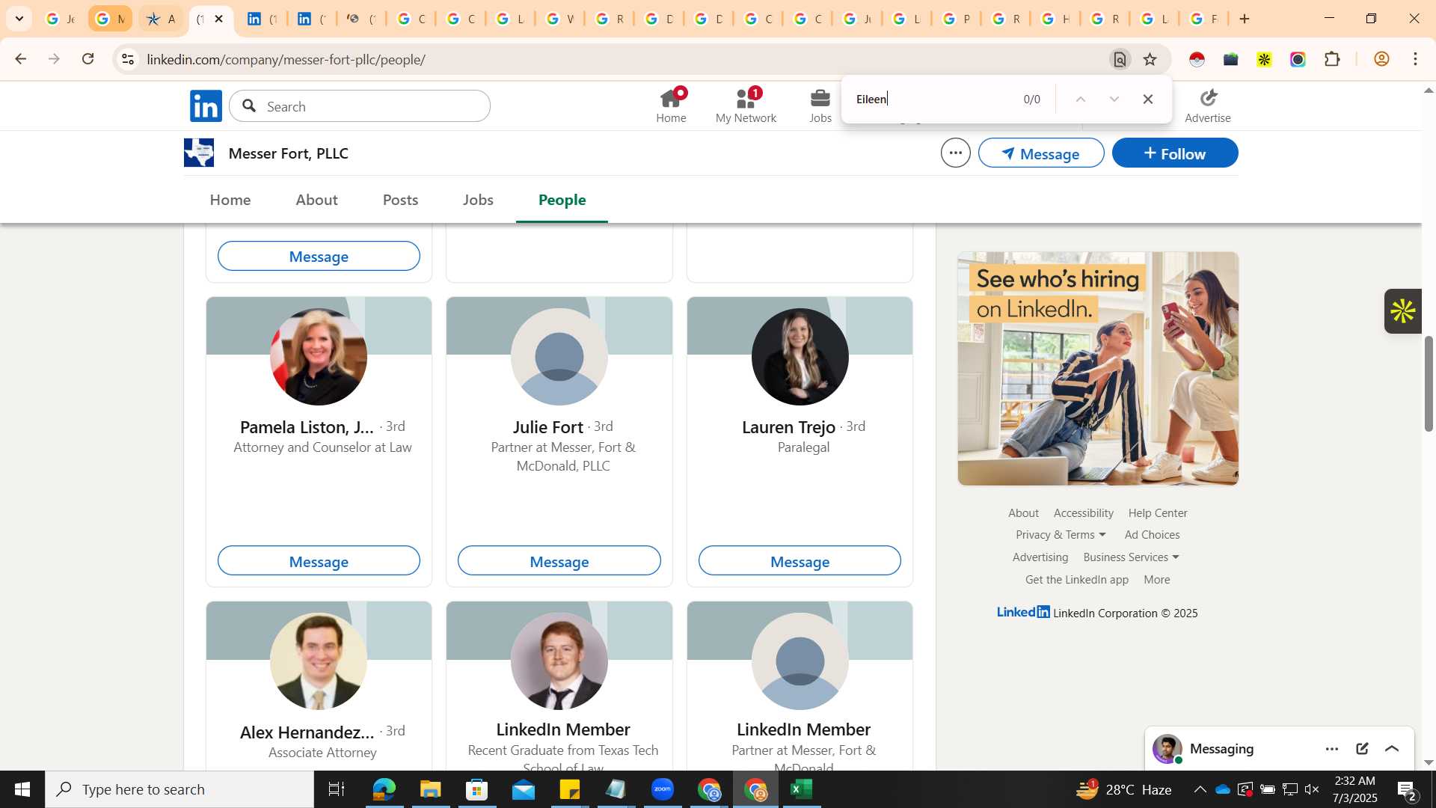1436x808 pixels.
Task: Message Lauren Trejo
Action: pyautogui.click(x=800, y=561)
